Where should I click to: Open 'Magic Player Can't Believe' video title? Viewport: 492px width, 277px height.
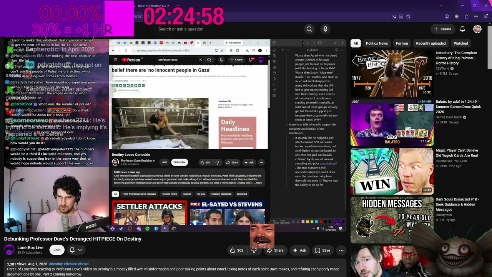point(457,153)
